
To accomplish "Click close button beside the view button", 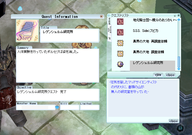I will [170, 75].
